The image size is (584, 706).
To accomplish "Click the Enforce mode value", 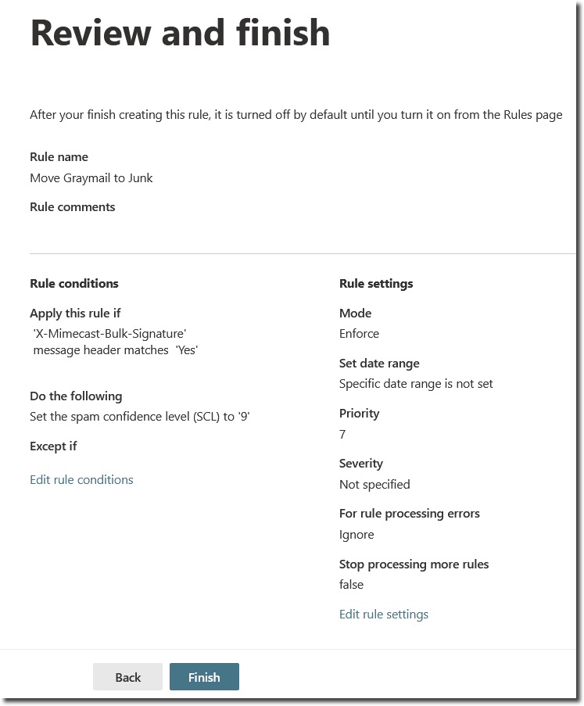I will 359,334.
